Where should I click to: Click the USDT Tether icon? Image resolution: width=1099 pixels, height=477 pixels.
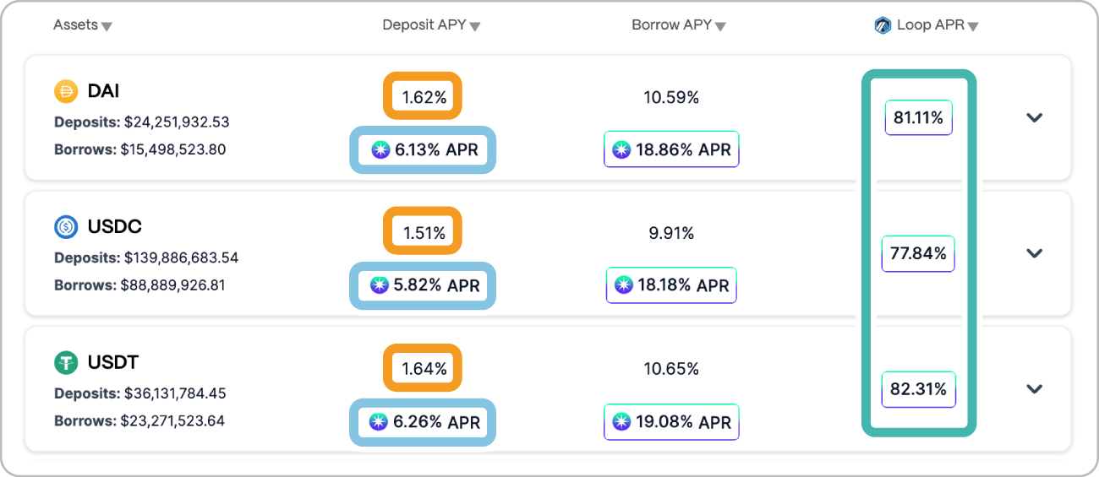[66, 363]
